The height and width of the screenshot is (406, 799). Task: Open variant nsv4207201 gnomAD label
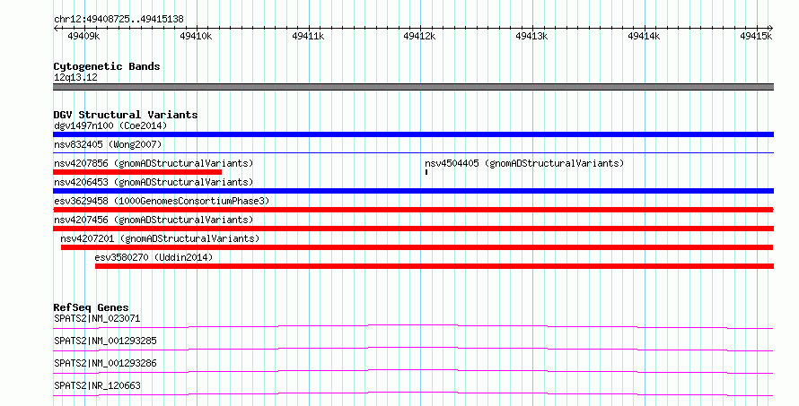coord(160,238)
